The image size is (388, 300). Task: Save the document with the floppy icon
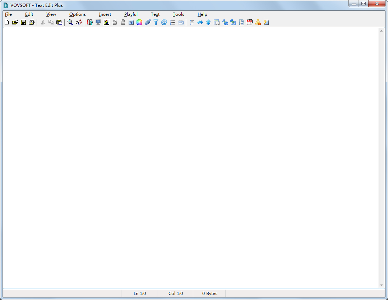point(23,22)
